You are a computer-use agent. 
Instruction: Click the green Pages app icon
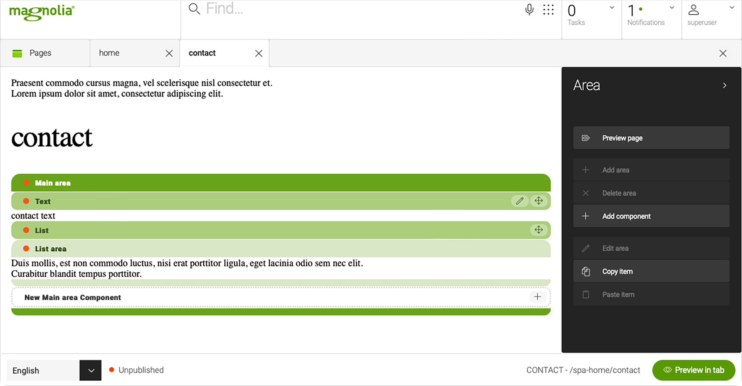click(x=17, y=53)
